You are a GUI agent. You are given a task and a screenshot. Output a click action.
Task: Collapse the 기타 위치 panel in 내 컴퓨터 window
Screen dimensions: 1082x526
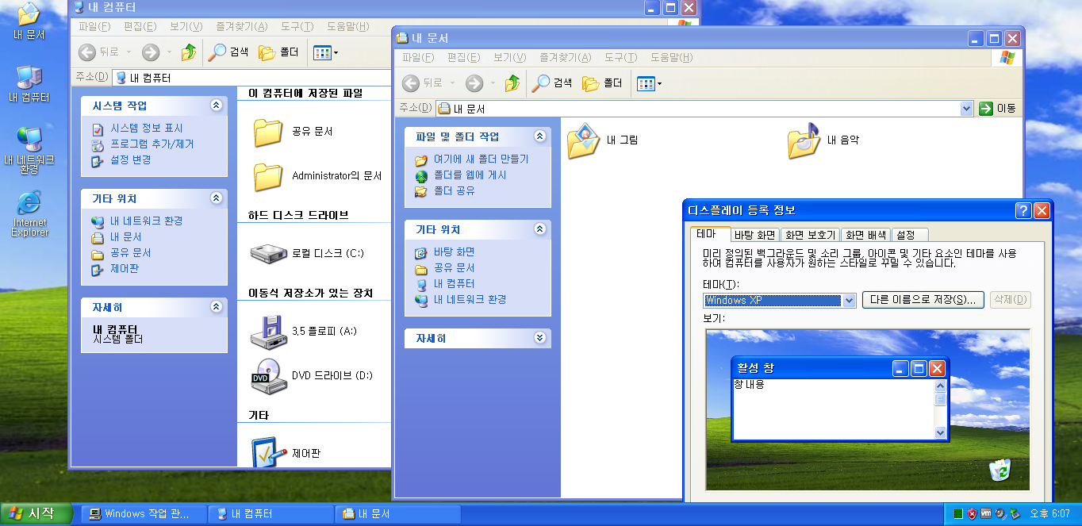pos(216,198)
